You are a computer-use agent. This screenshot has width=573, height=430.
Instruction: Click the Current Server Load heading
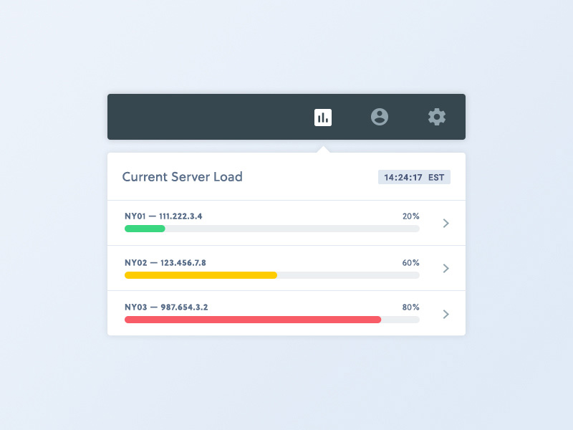(x=182, y=177)
